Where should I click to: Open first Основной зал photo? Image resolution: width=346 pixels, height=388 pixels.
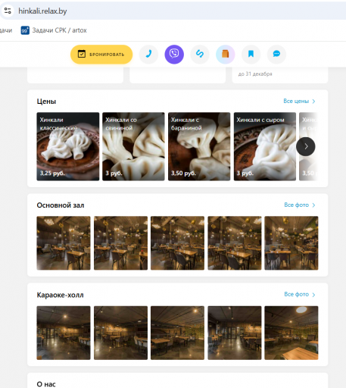coord(64,243)
